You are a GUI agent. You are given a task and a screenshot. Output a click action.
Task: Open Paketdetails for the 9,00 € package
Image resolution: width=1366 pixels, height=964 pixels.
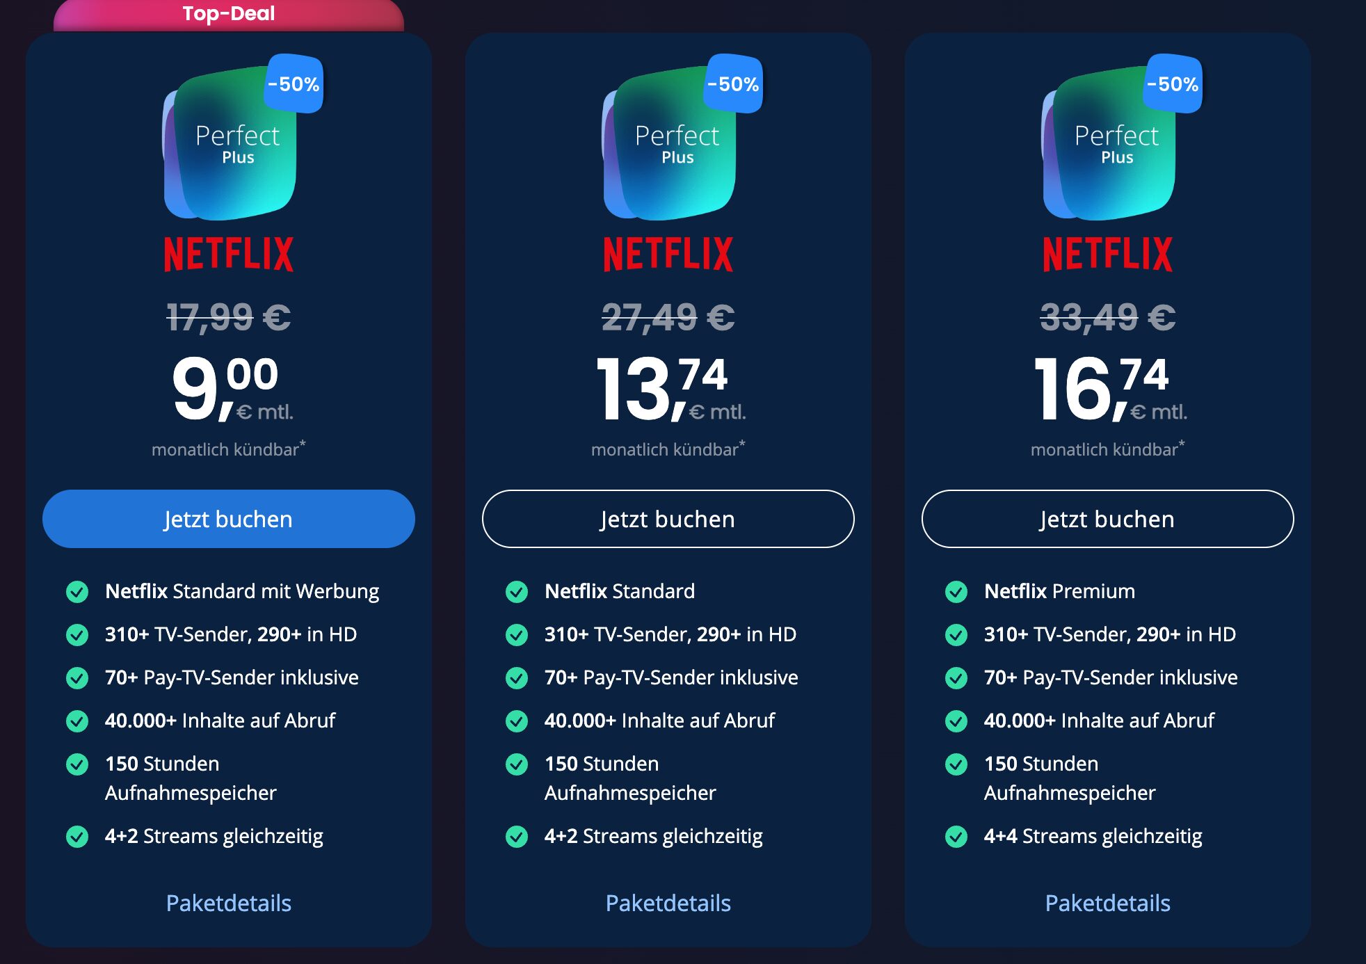[229, 903]
